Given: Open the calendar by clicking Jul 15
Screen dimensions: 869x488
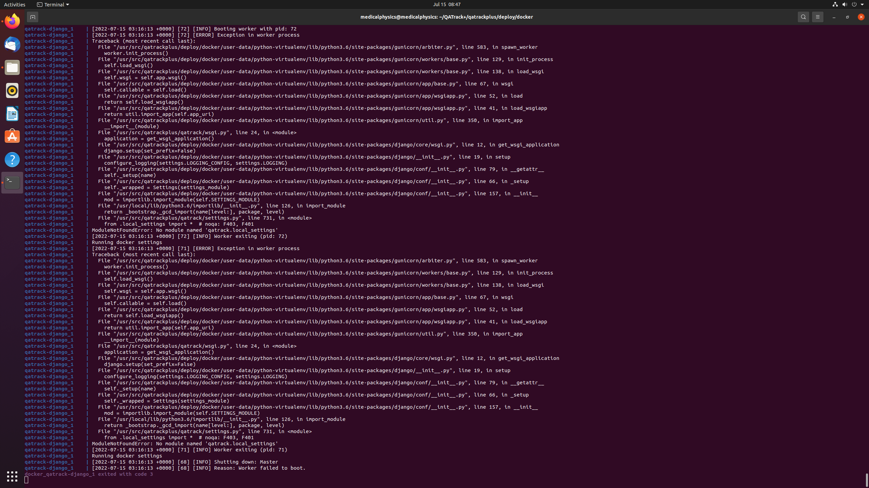Looking at the screenshot, I should [447, 4].
